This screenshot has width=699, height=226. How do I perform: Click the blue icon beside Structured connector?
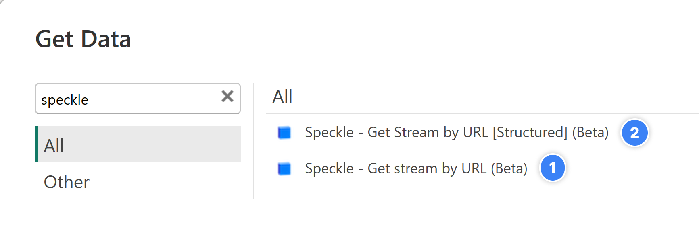[284, 132]
